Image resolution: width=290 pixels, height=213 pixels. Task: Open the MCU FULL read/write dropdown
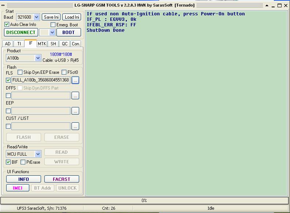(38, 154)
